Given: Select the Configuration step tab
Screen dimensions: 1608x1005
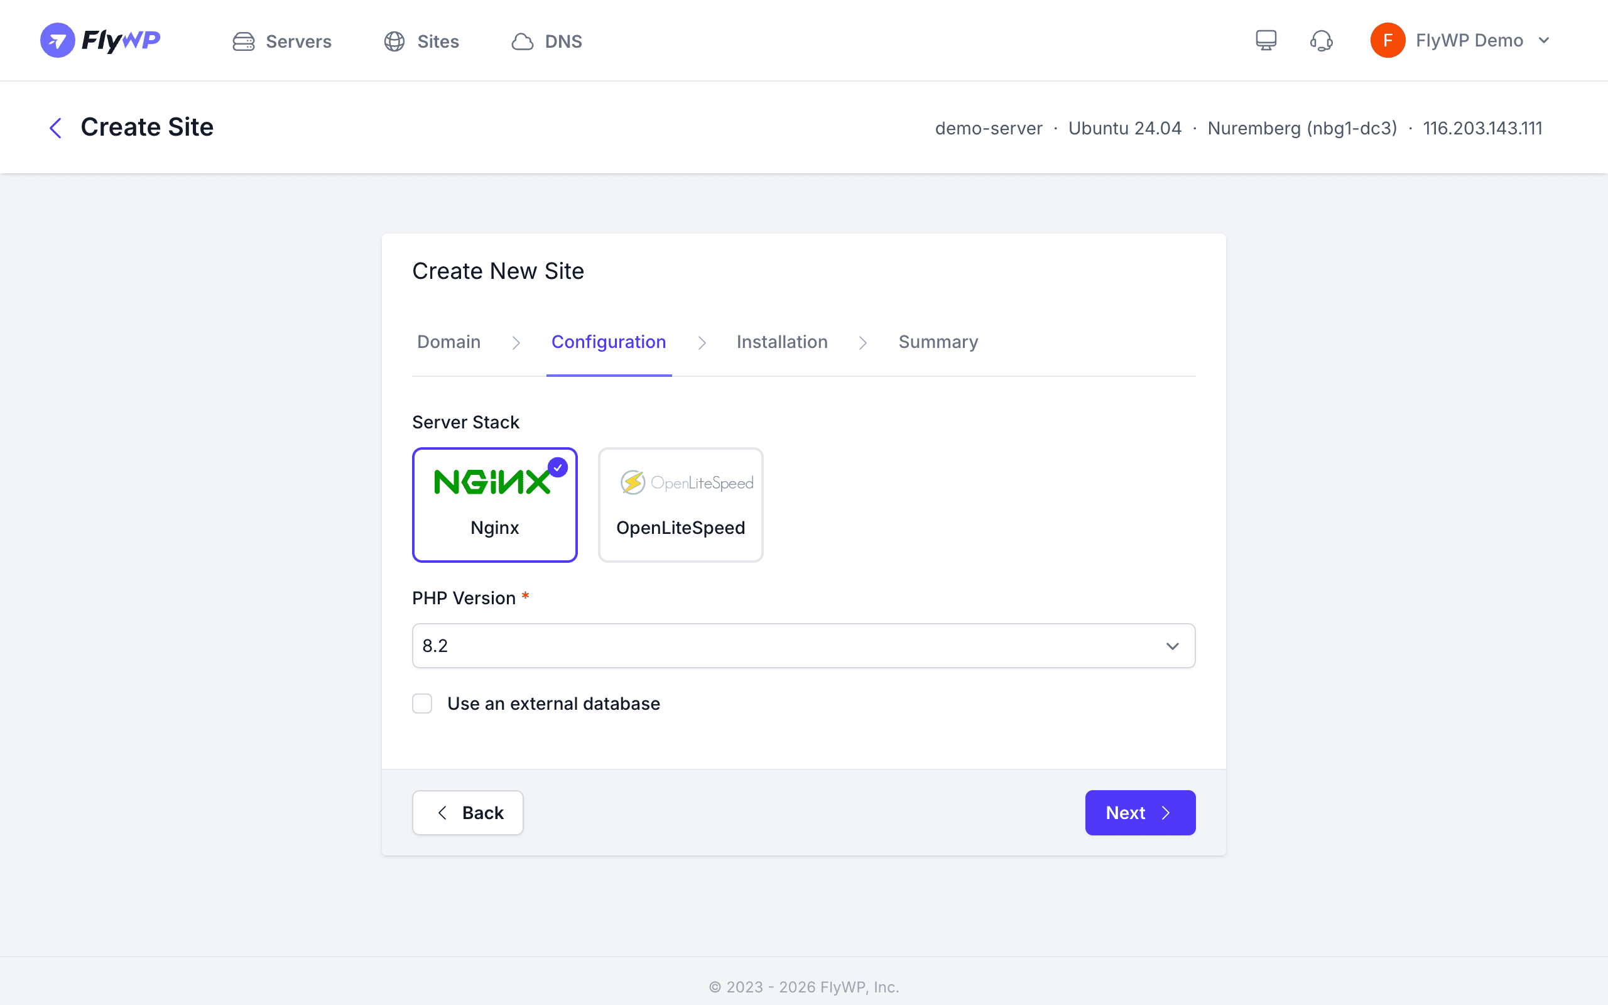Looking at the screenshot, I should [609, 342].
